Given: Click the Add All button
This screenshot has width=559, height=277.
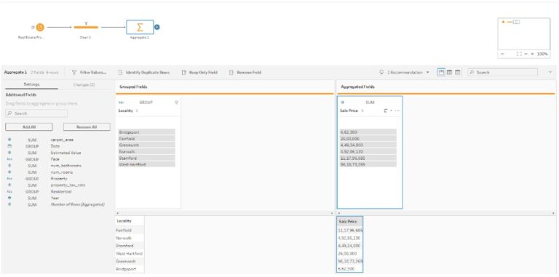Looking at the screenshot, I should tap(29, 127).
